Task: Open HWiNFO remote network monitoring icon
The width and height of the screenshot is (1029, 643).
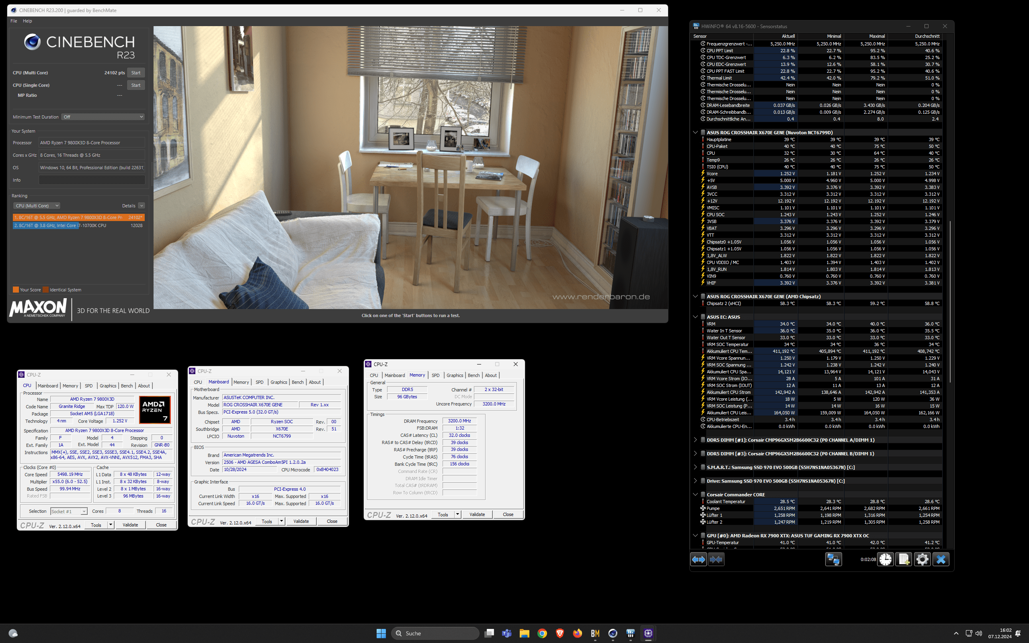Action: (833, 560)
